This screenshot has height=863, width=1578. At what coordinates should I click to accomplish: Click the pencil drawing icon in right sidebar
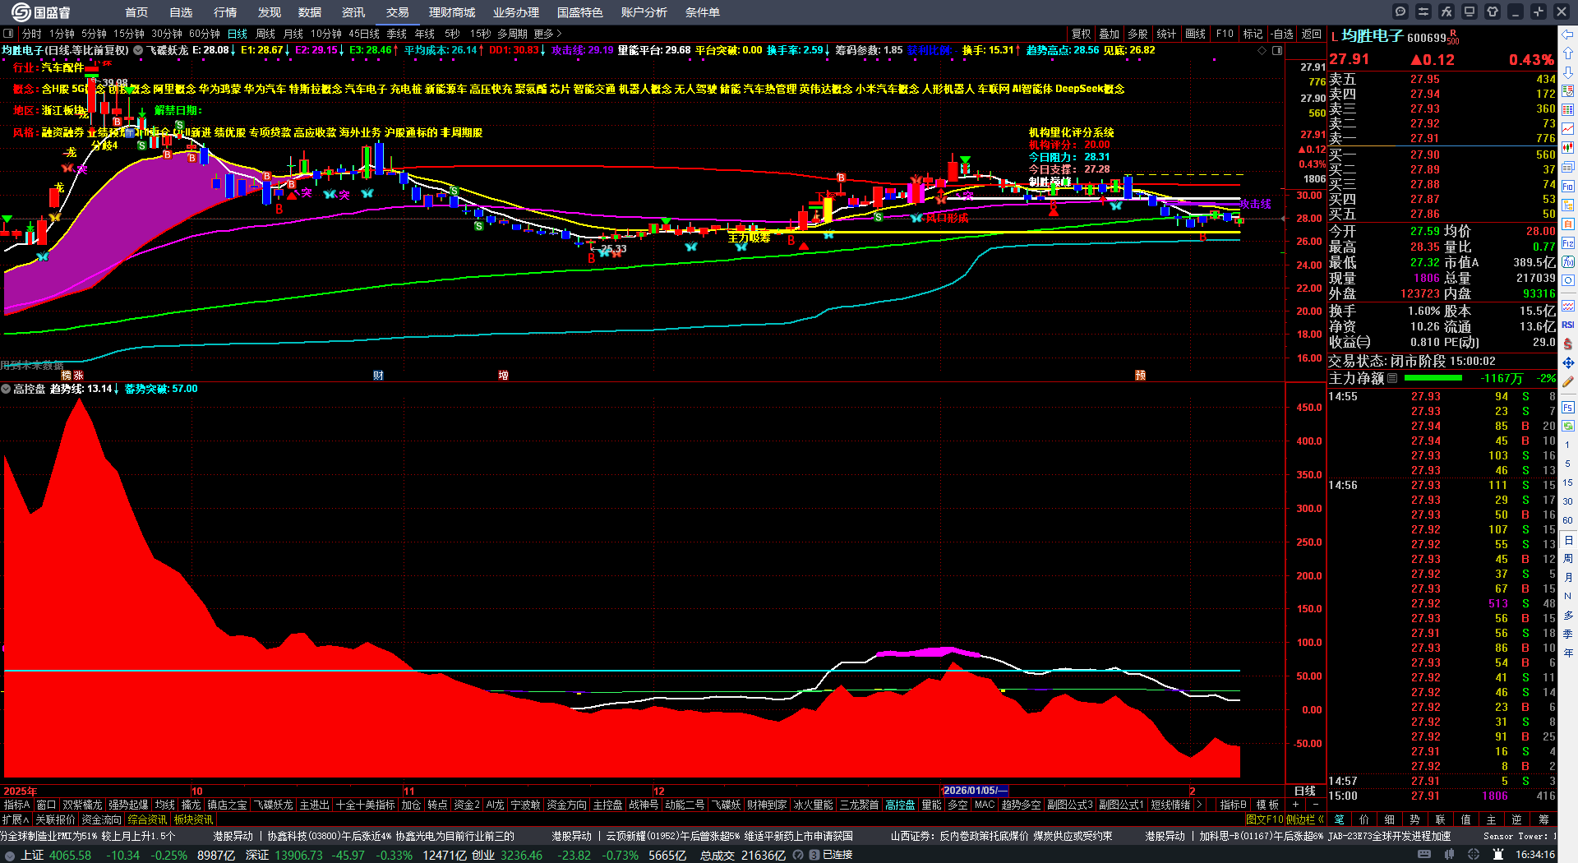coord(1568,381)
